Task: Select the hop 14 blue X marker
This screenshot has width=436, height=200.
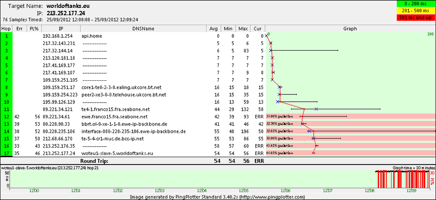Action: click(x=309, y=131)
